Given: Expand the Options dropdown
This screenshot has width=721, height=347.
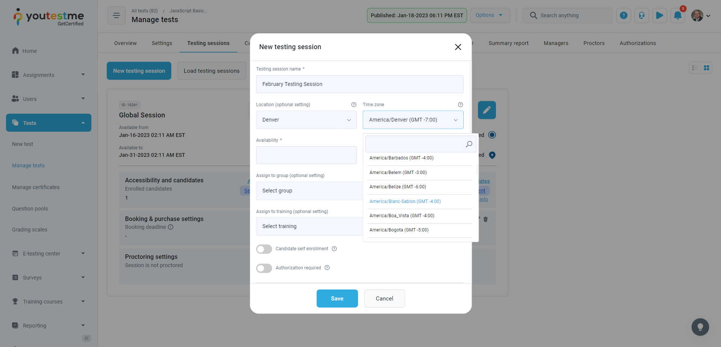Looking at the screenshot, I should pos(490,16).
